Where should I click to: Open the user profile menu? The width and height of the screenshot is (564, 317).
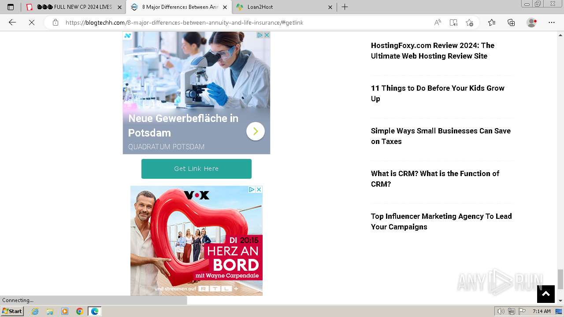tap(532, 22)
